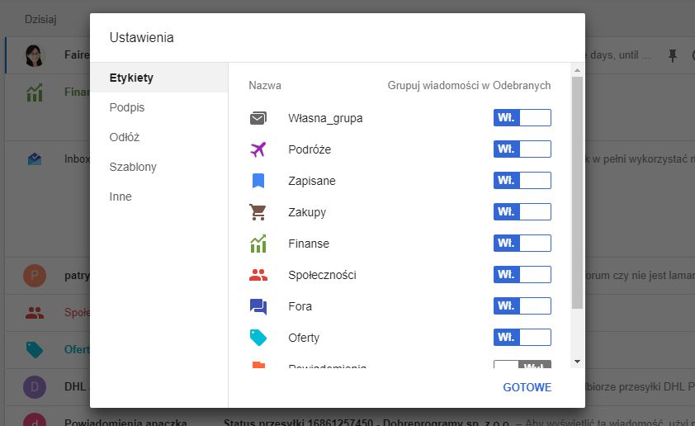Turn off Finanse grouping switch
This screenshot has width=695, height=426.
(x=522, y=244)
